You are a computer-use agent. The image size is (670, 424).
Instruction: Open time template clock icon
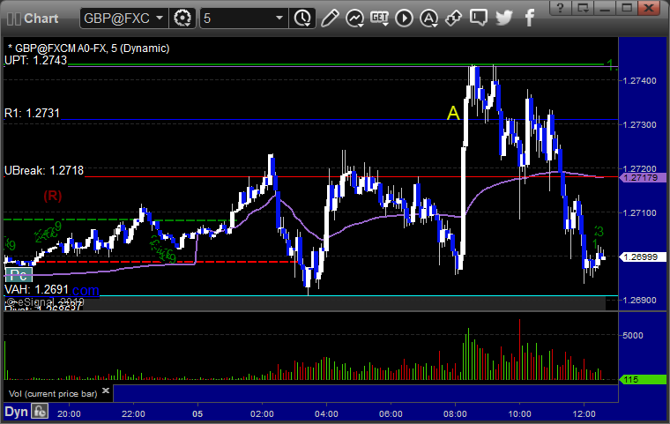pos(302,19)
